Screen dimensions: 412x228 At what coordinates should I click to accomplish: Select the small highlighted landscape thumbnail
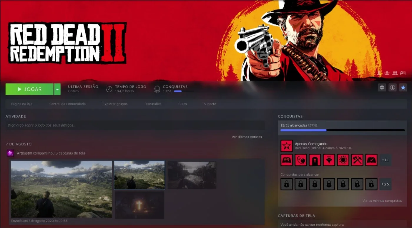click(x=139, y=175)
